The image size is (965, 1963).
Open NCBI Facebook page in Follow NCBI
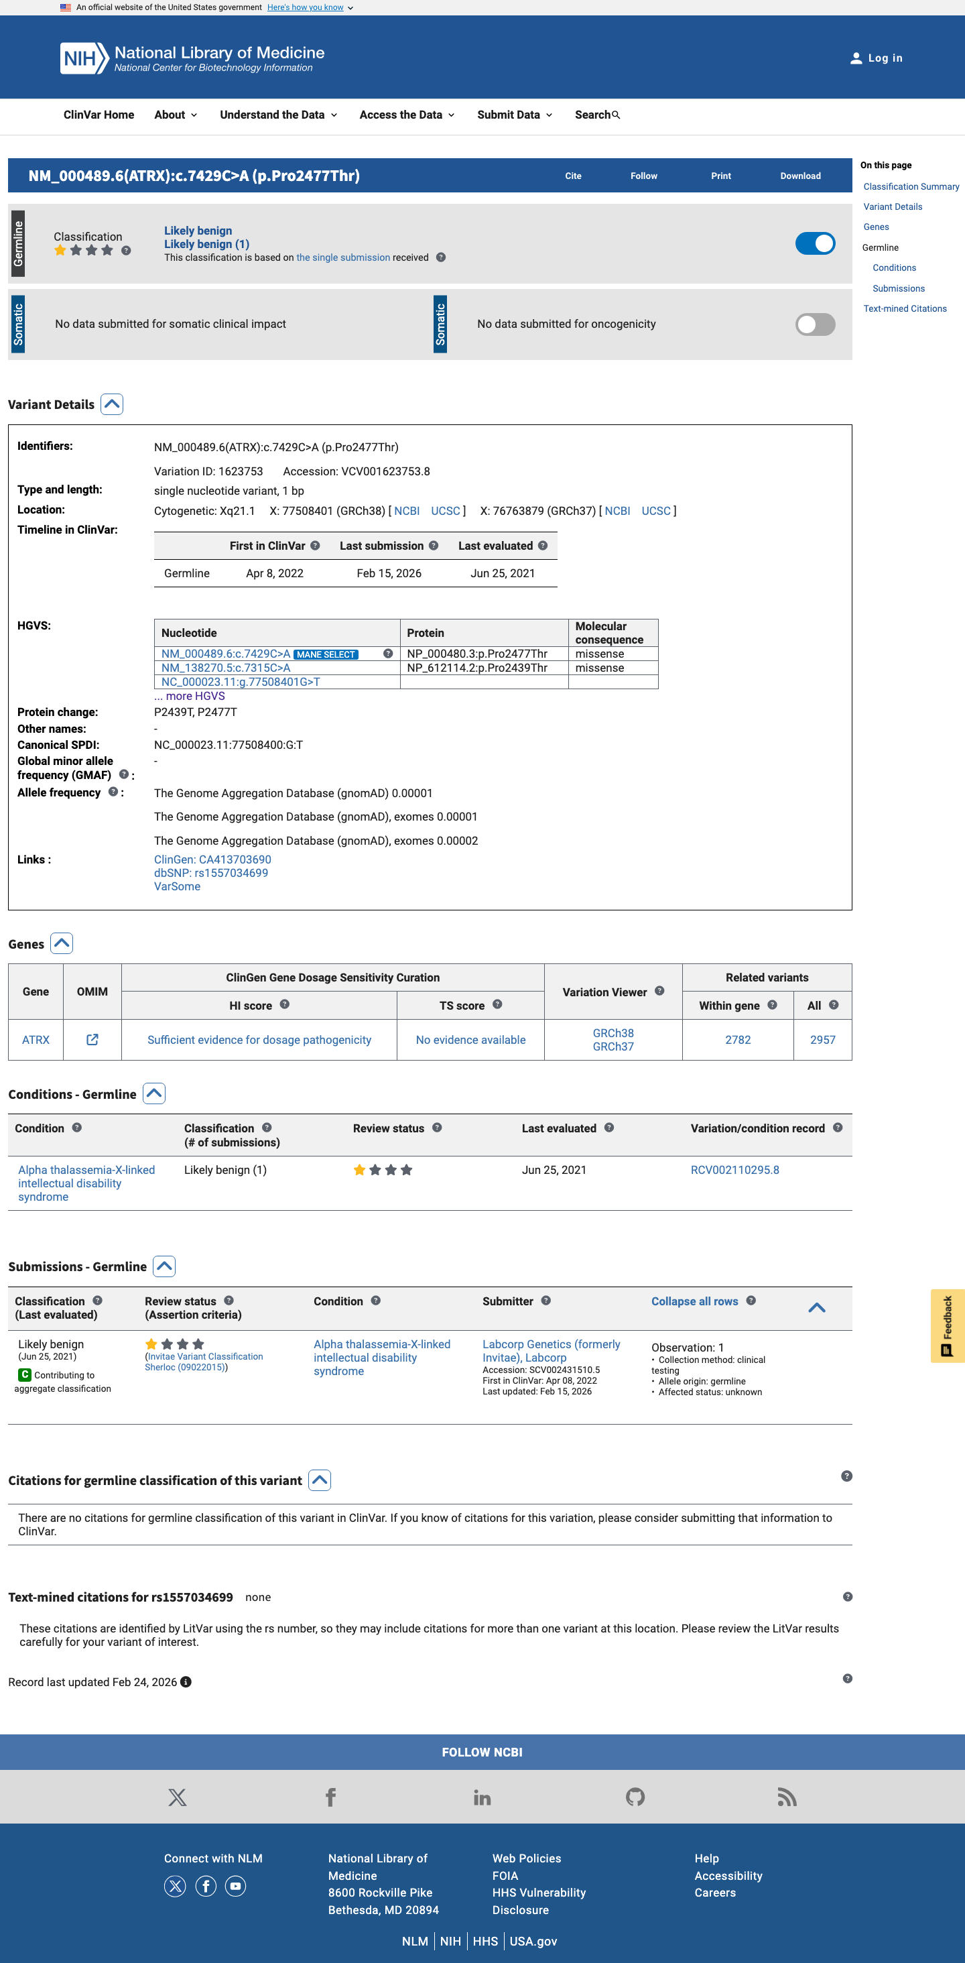(x=330, y=1797)
